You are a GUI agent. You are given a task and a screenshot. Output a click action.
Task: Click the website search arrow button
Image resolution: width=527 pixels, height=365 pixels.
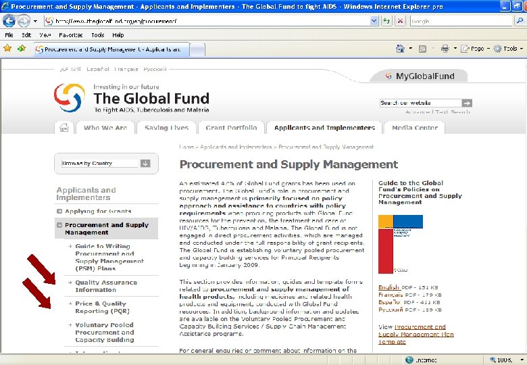point(467,103)
